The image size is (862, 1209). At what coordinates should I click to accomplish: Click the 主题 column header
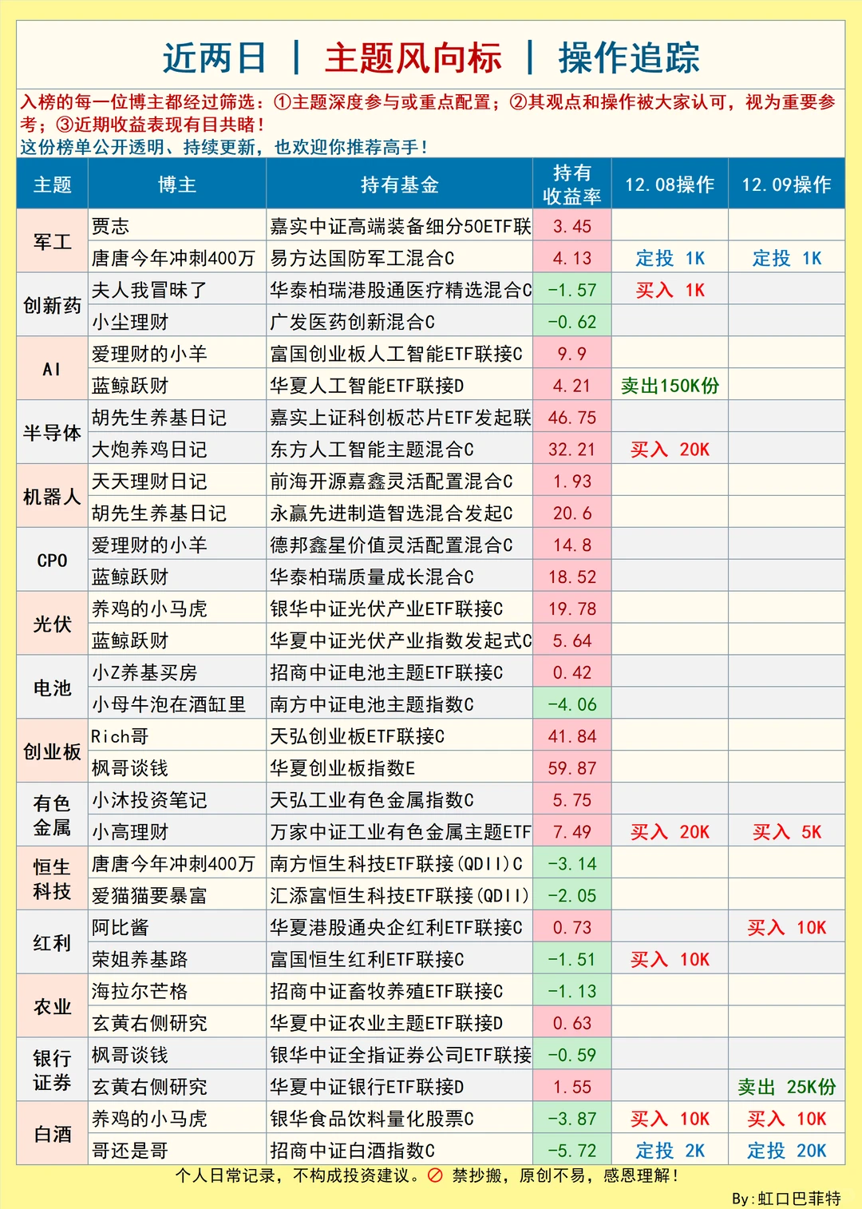[x=51, y=184]
